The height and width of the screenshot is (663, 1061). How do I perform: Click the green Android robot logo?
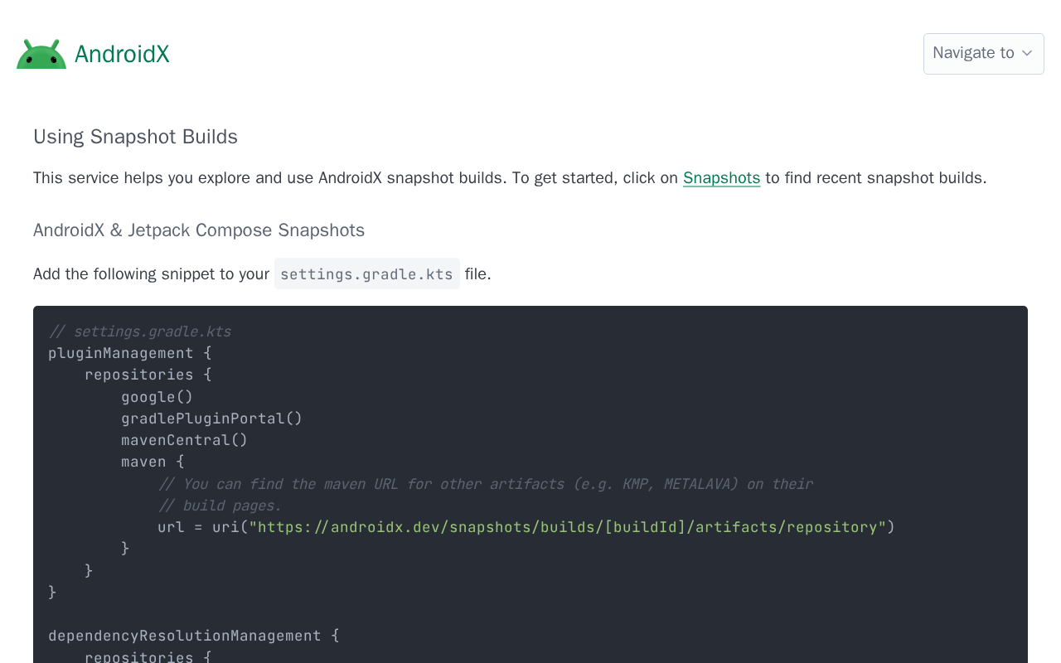coord(41,54)
